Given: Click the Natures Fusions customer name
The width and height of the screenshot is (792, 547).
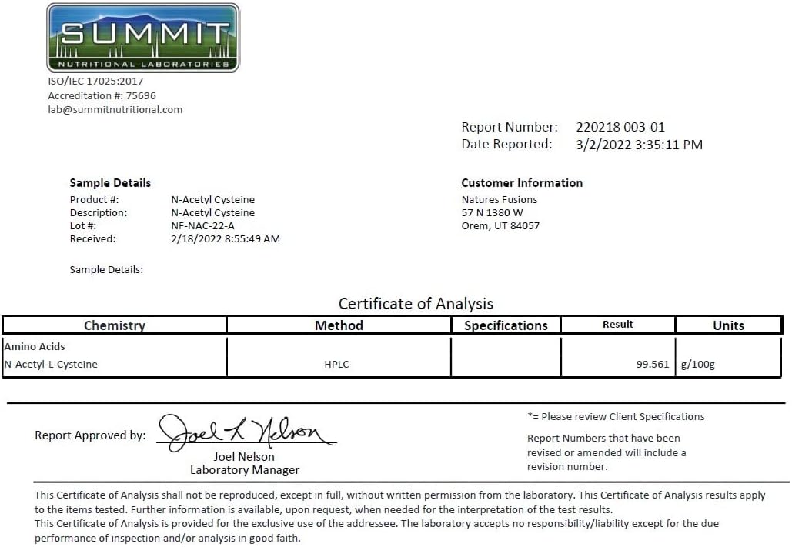Looking at the screenshot, I should point(499,199).
